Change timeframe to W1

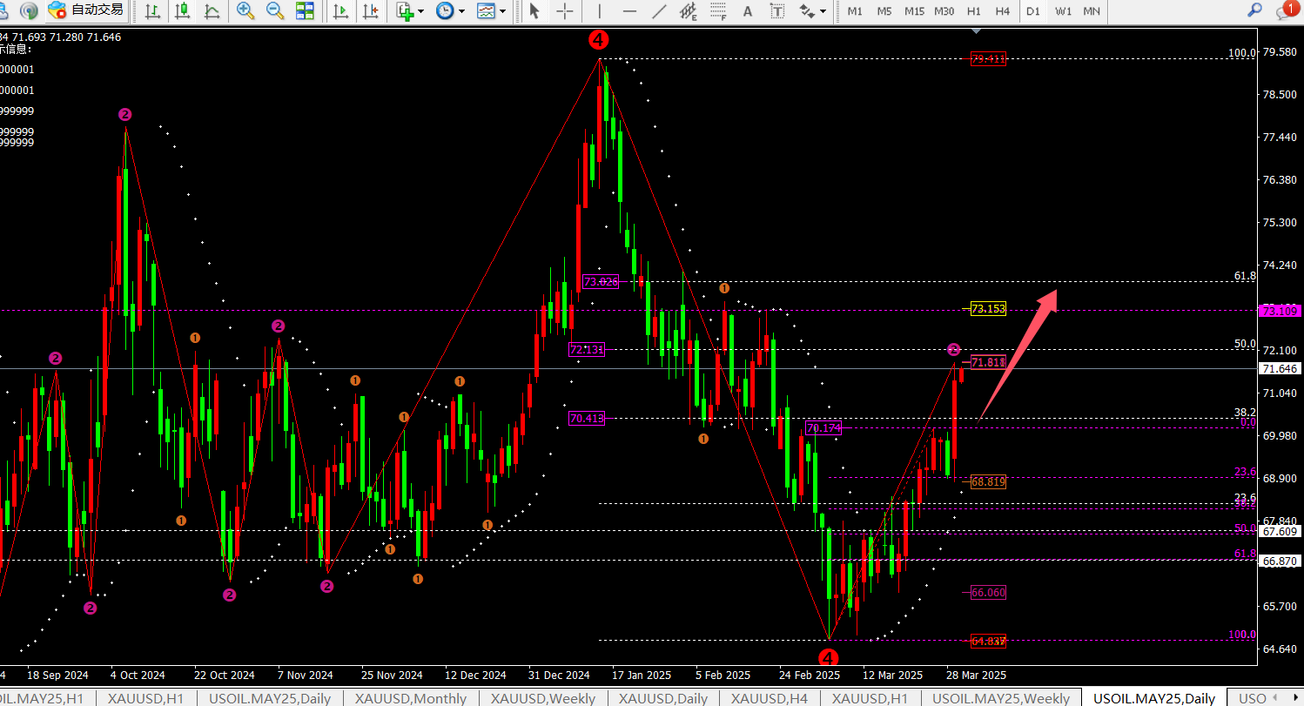1063,11
